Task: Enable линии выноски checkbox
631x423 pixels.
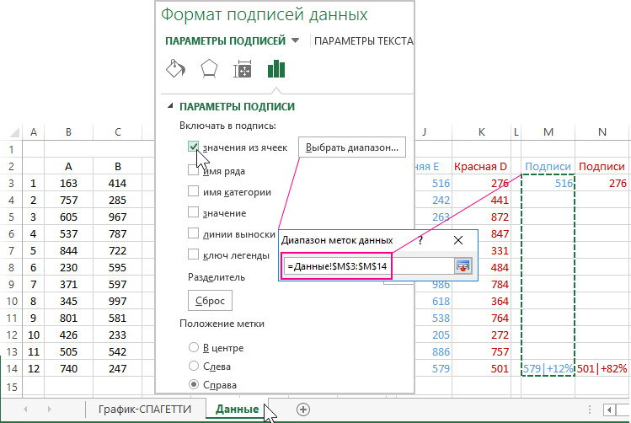Action: [x=193, y=233]
